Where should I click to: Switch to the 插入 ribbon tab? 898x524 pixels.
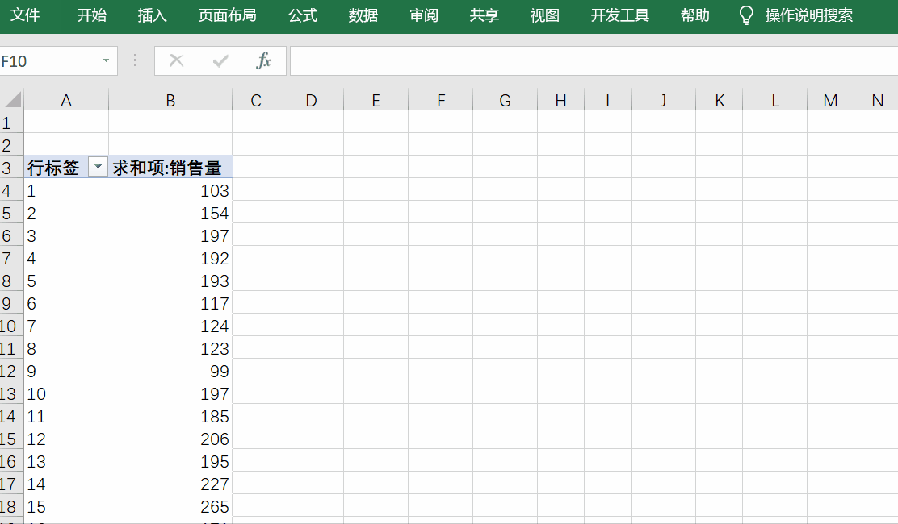point(152,15)
